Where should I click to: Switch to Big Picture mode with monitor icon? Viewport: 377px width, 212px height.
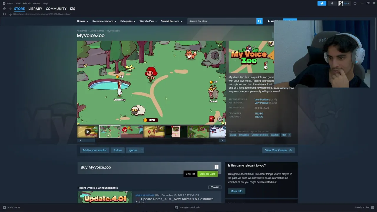(355, 3)
